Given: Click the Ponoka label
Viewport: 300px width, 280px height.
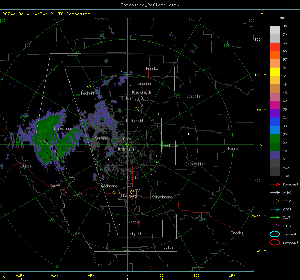Looking at the screenshot, I should point(152,69).
